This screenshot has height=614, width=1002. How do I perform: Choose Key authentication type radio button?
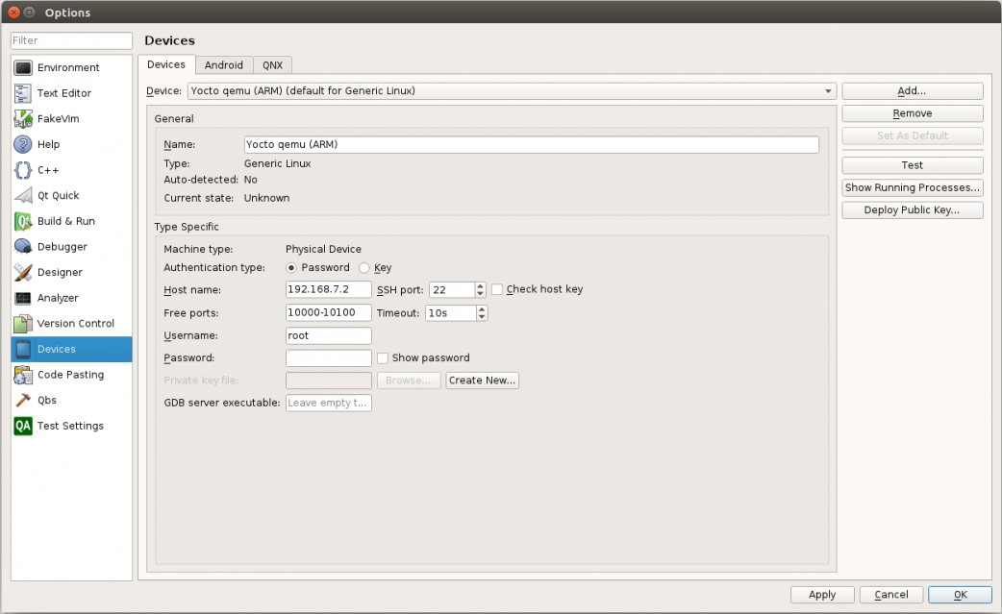pos(364,268)
